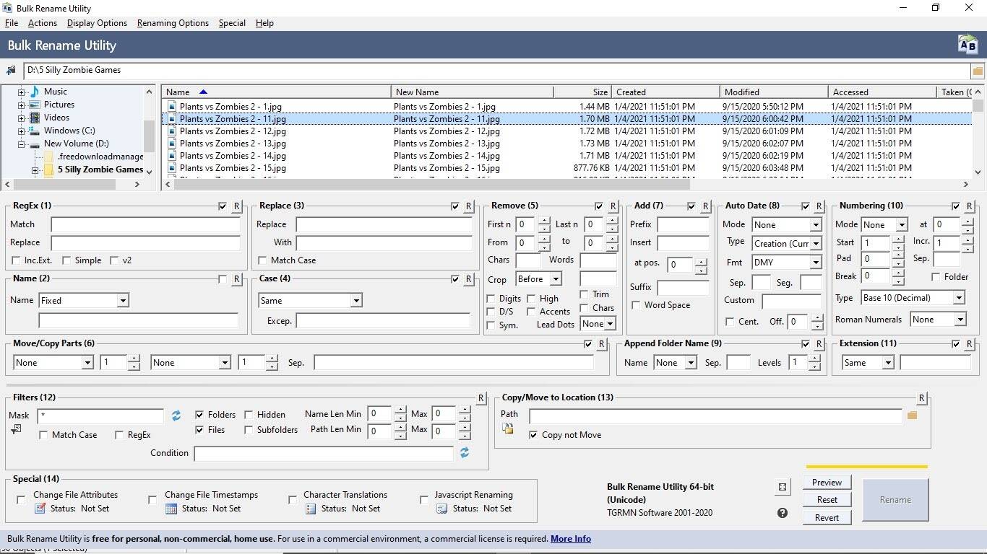Viewport: 987px width, 554px height.
Task: Uncheck the Folders filter checkbox
Action: 199,415
